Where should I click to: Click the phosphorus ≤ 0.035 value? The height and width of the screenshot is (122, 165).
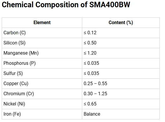click(x=91, y=63)
